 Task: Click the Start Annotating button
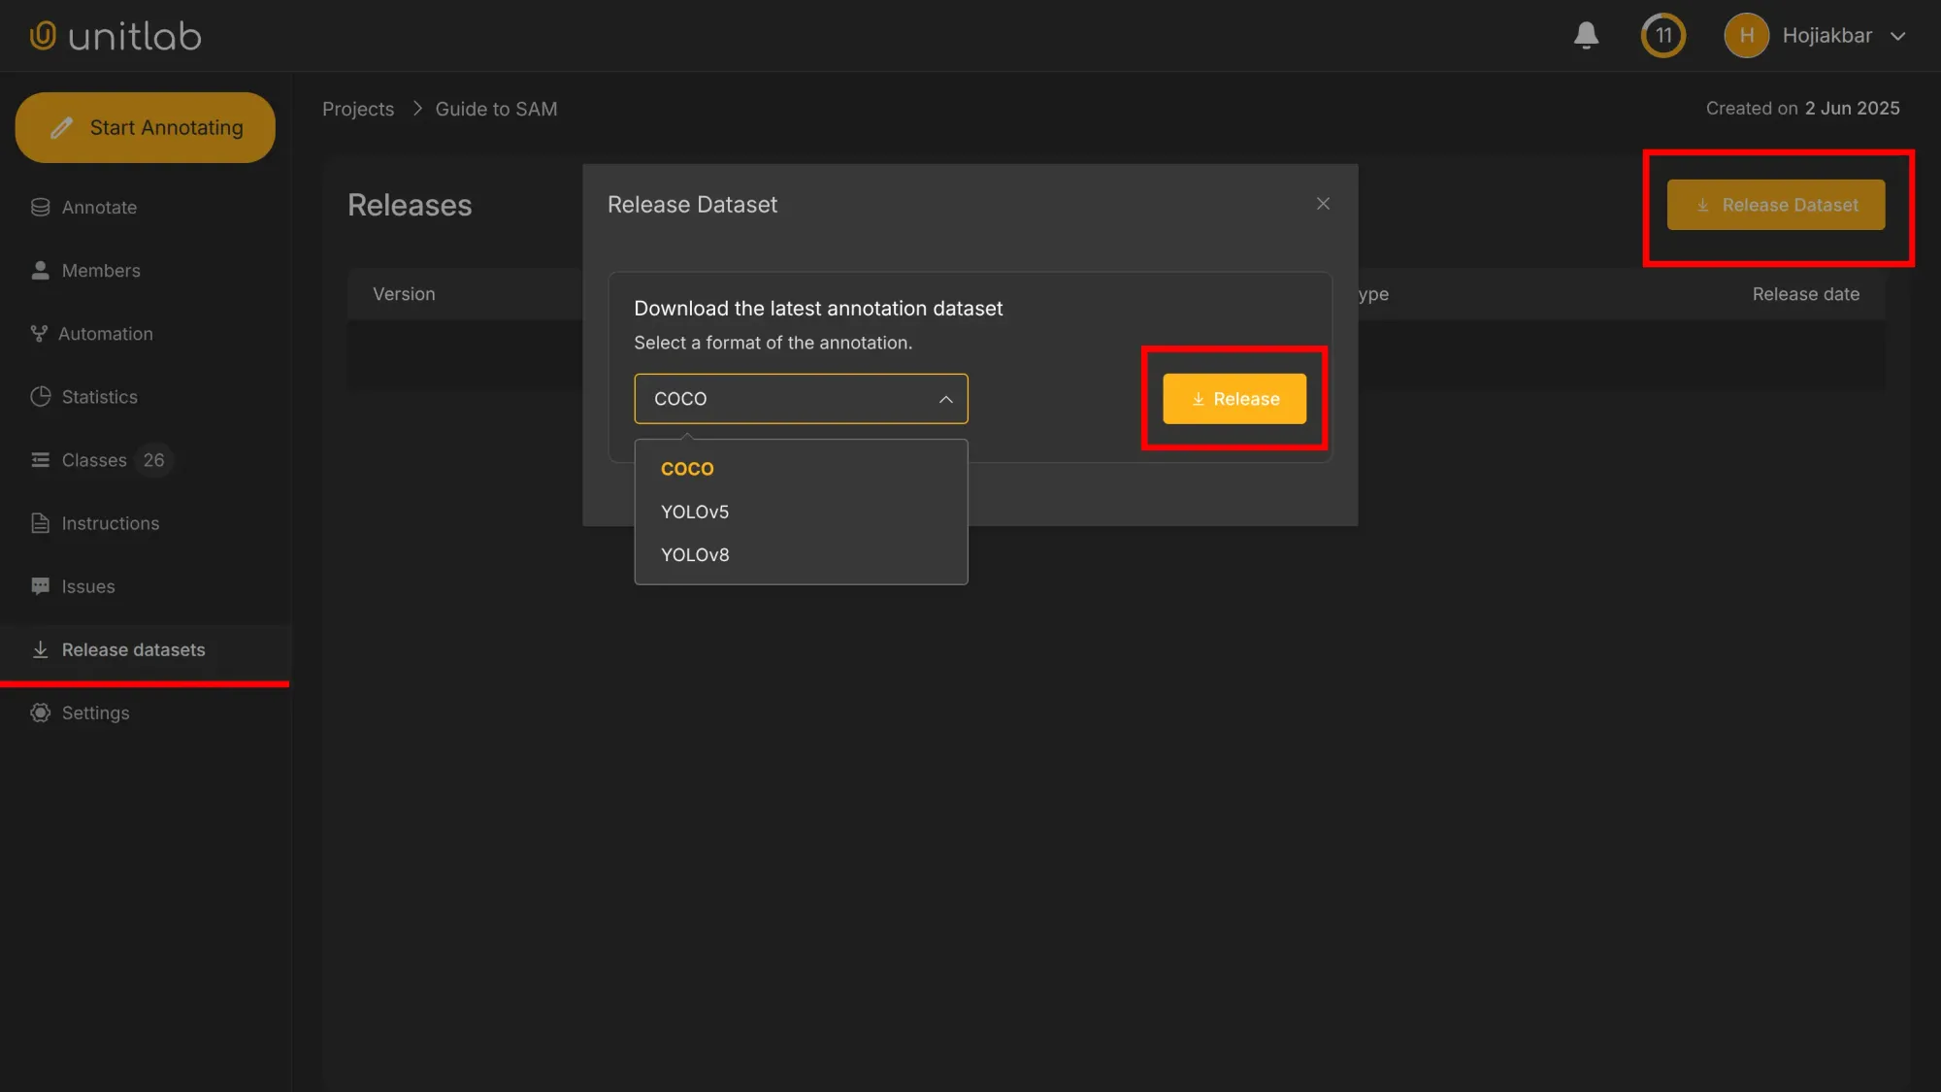click(x=146, y=127)
